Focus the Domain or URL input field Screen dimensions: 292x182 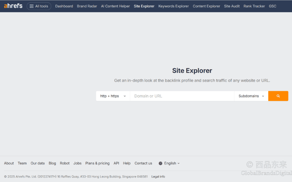coord(182,96)
